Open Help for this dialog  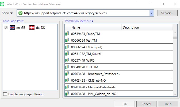168,104
